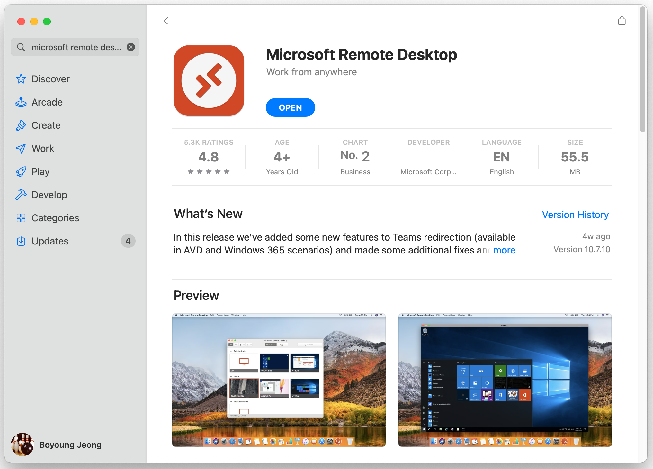Image resolution: width=653 pixels, height=469 pixels.
Task: Open first preview screenshot showing connection list
Action: click(x=279, y=380)
